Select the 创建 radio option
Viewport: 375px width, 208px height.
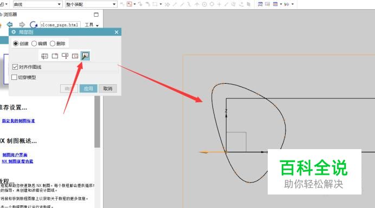[16, 43]
